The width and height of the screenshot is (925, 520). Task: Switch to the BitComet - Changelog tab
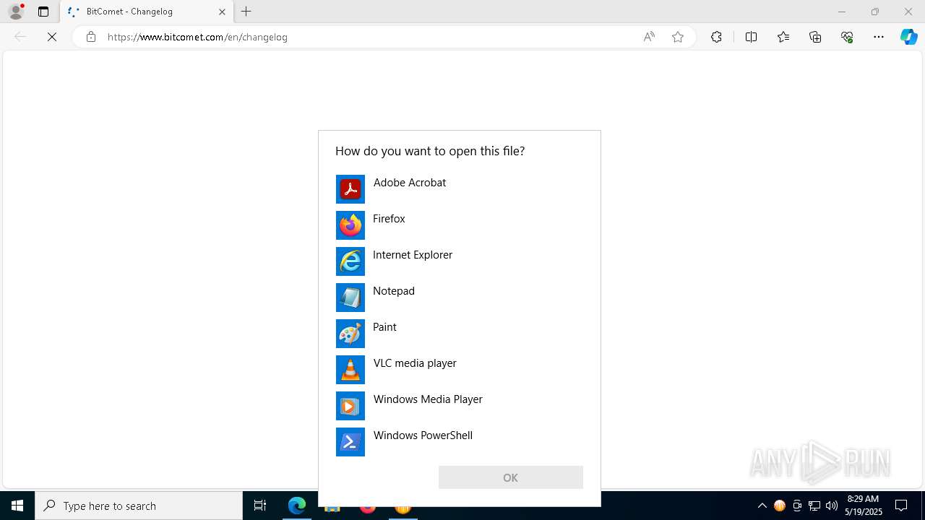click(145, 12)
